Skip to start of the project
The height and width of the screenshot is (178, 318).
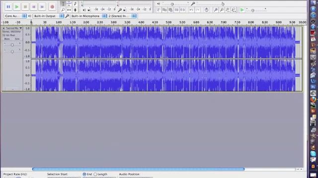[x=34, y=6]
